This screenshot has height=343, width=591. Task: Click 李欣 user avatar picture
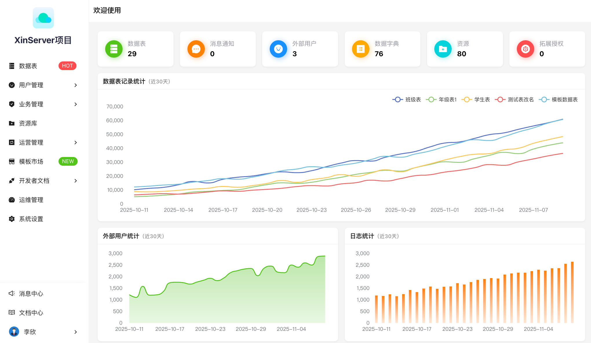[x=14, y=332]
